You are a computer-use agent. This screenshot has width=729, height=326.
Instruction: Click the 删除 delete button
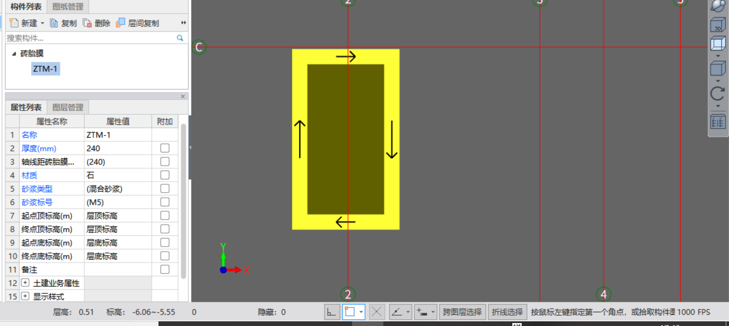click(x=96, y=23)
